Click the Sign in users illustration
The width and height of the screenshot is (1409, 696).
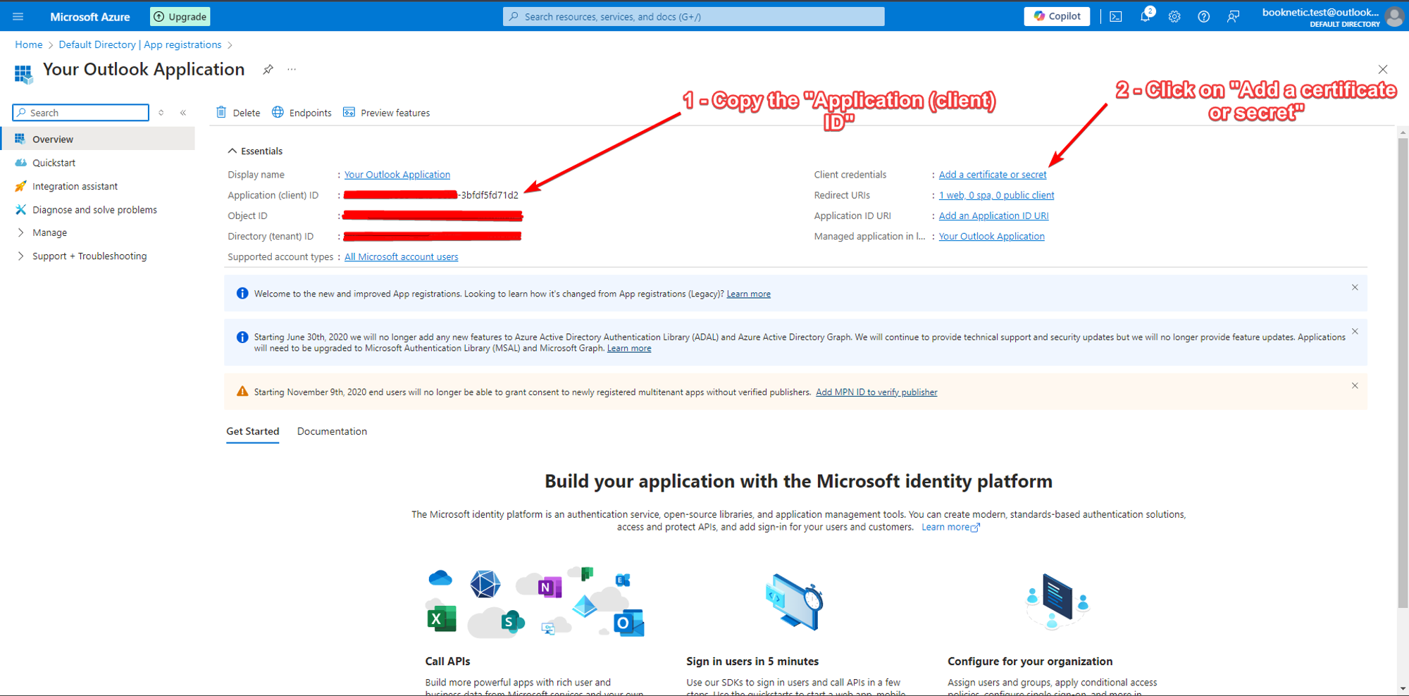795,602
